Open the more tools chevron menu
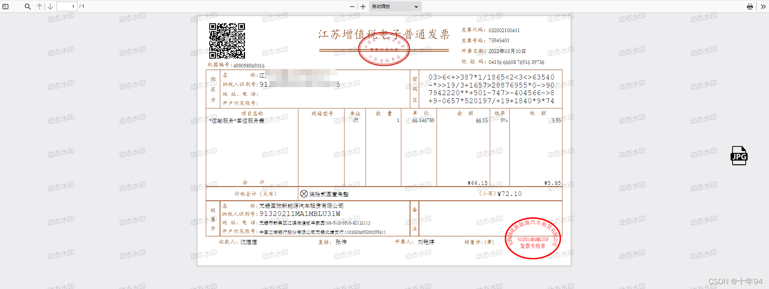Screen dimensions: 769x289 tap(763, 6)
